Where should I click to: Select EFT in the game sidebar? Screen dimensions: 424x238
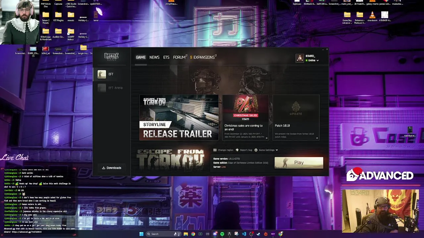[x=112, y=74]
